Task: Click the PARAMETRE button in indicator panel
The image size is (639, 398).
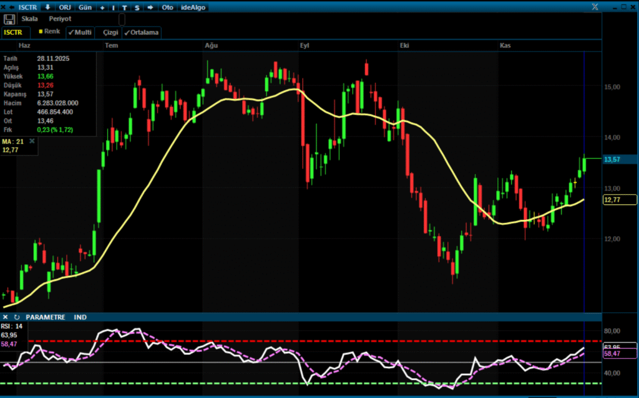Action: pos(46,317)
